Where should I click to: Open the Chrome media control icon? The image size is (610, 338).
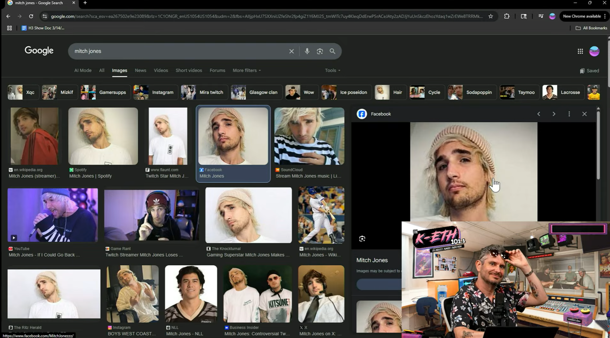tap(541, 16)
